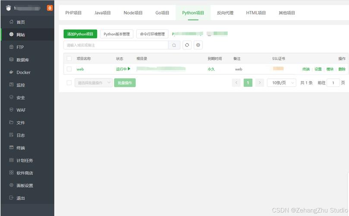Open the 计划任务 schedule icon

pos(11,160)
